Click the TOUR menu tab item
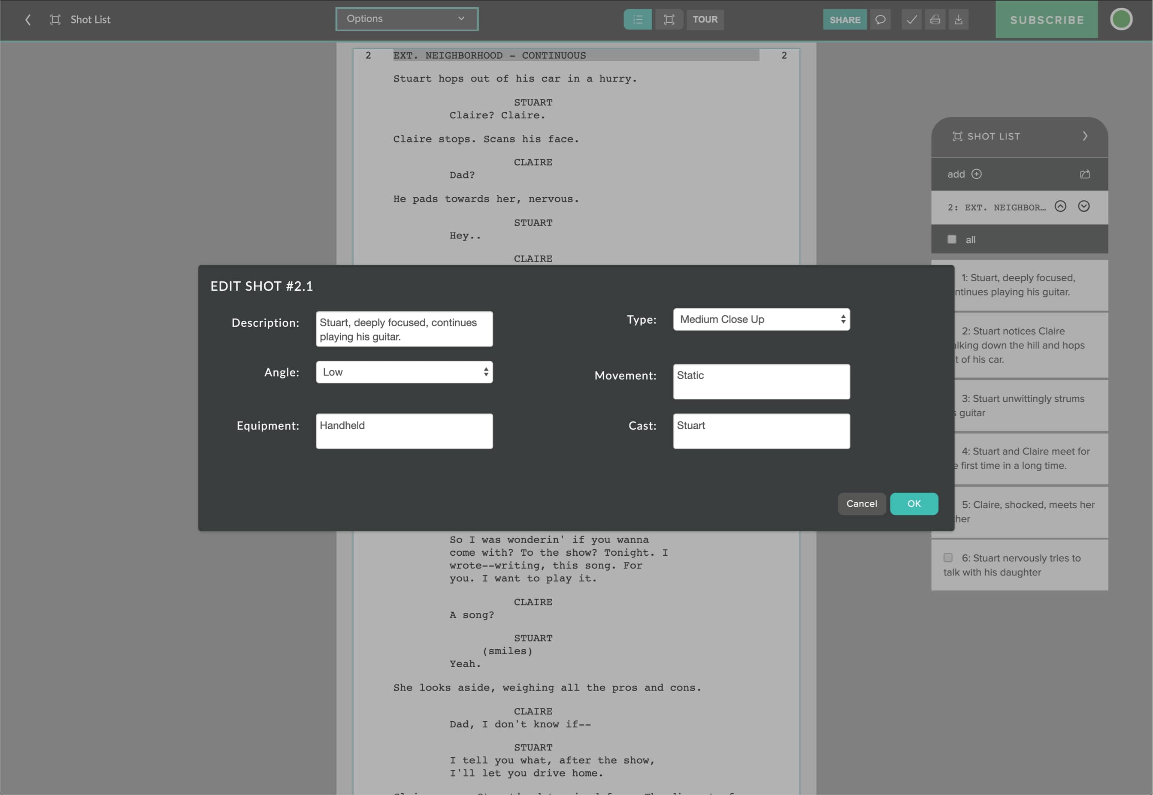Viewport: 1153px width, 795px height. pyautogui.click(x=705, y=19)
